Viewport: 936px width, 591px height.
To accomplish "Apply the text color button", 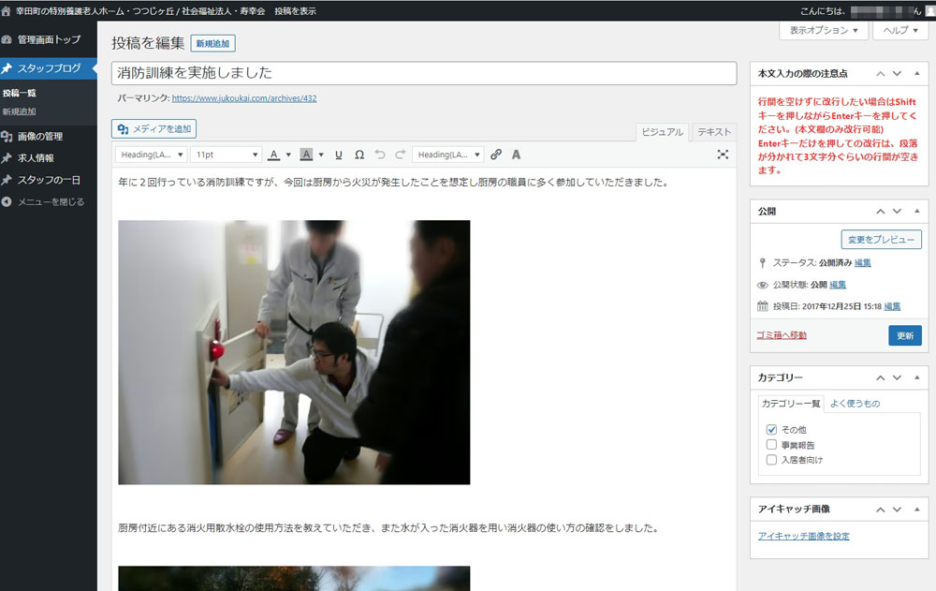I will (273, 155).
